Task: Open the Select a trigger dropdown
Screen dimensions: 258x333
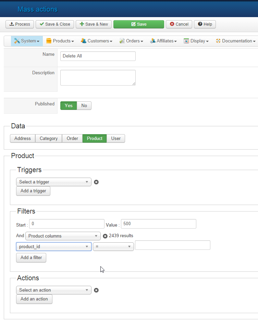Action: point(54,182)
